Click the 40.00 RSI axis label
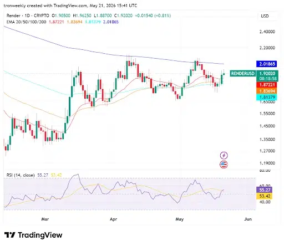The width and height of the screenshot is (284, 246). coord(265,202)
